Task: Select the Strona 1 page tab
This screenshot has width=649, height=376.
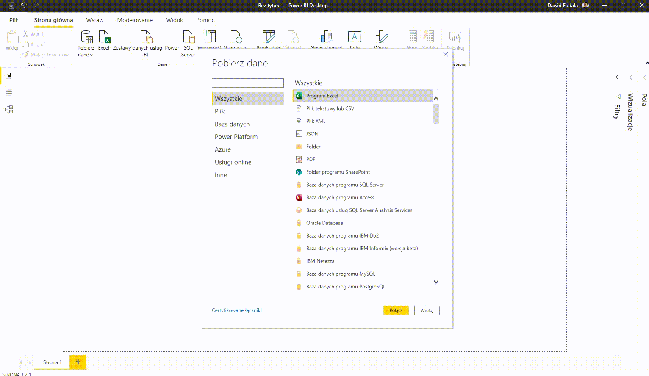Action: (52, 362)
